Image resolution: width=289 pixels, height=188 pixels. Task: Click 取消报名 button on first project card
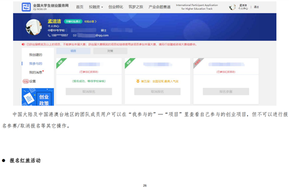coord(89,92)
